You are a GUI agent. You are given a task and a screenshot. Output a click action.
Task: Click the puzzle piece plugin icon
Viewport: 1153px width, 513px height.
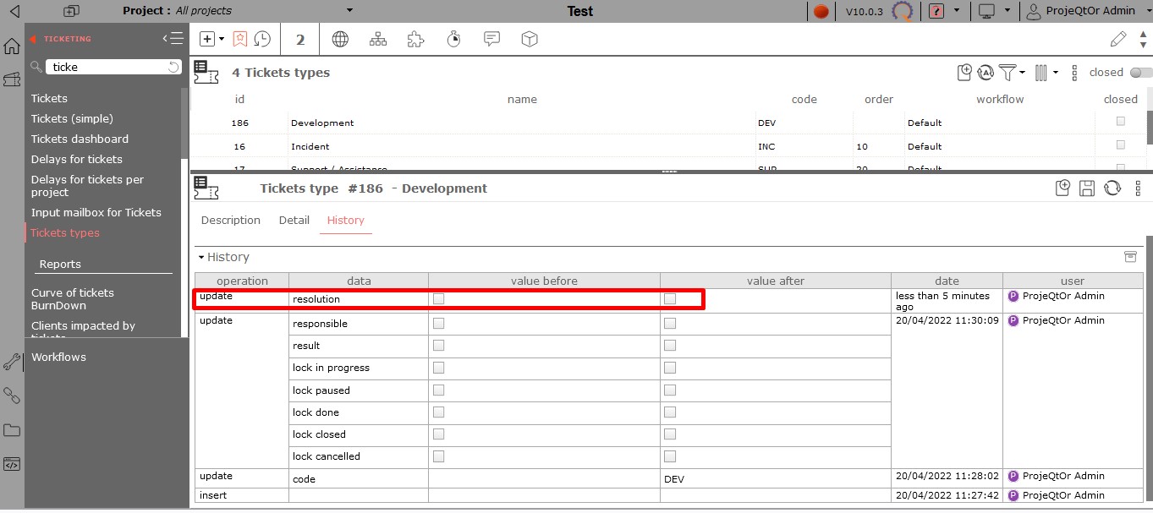pos(415,39)
